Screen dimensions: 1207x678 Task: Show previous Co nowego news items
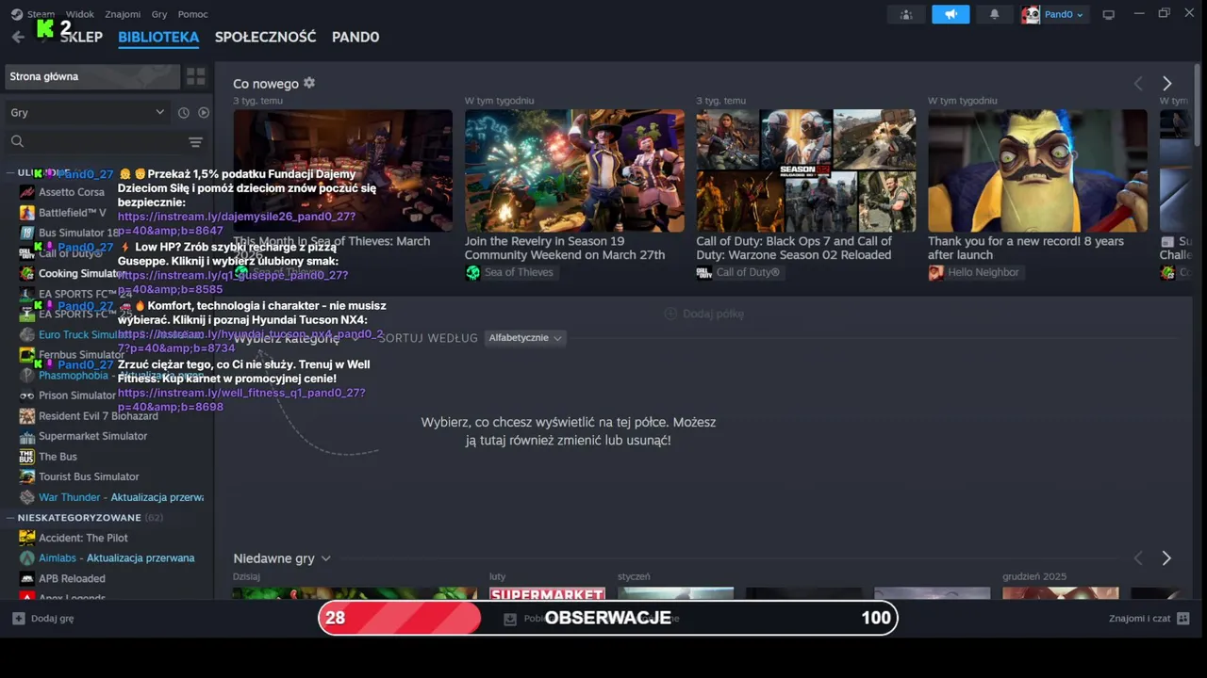(x=1138, y=84)
